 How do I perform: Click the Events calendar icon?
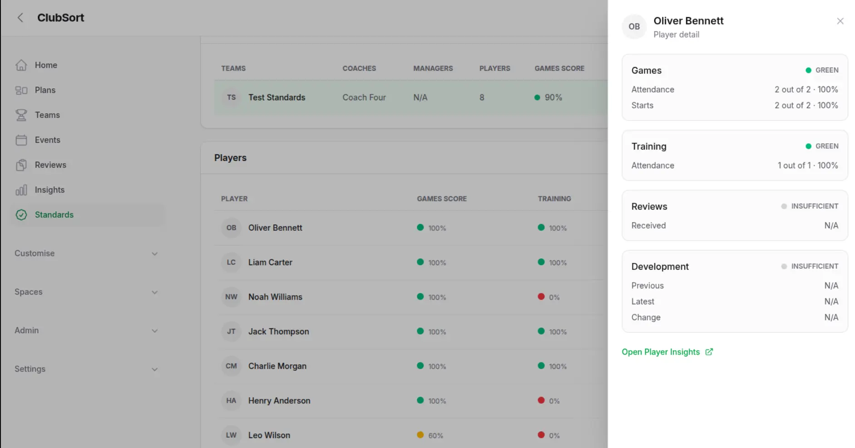pos(21,140)
